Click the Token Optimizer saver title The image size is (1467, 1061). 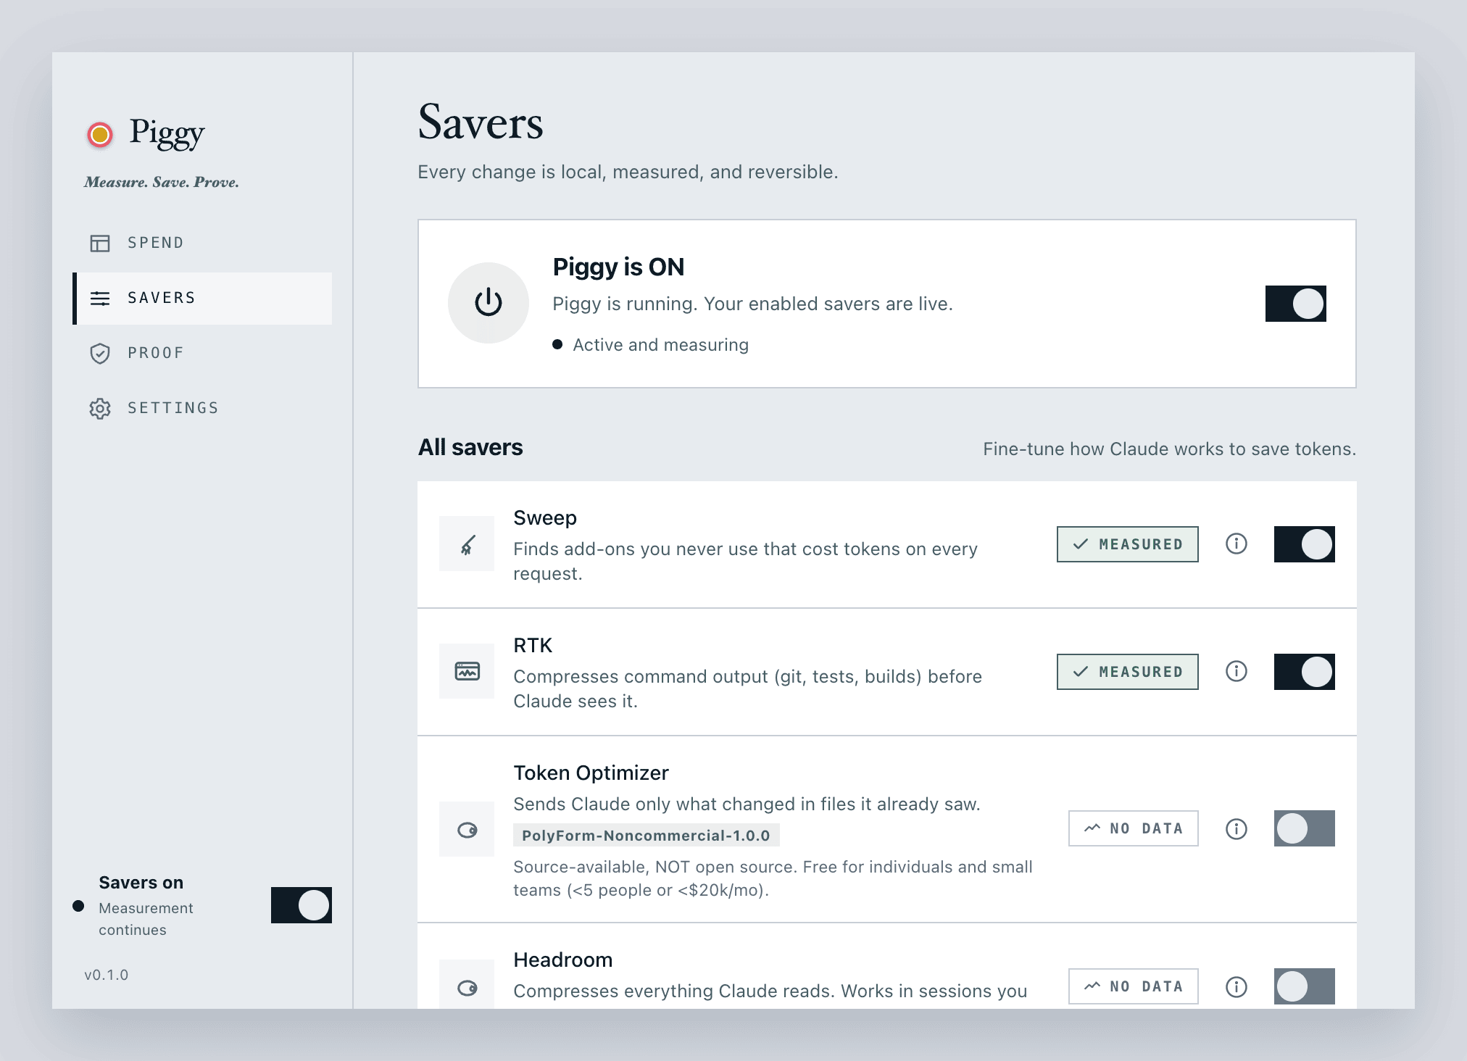pyautogui.click(x=591, y=773)
